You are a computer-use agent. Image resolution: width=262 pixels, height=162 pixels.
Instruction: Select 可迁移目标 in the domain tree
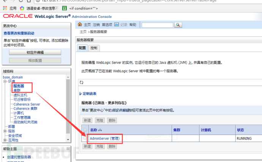pos(22,100)
